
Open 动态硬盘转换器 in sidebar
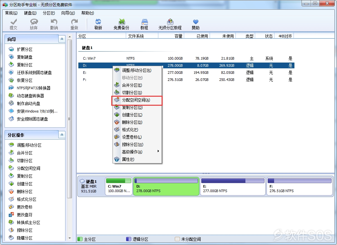coord(26,96)
